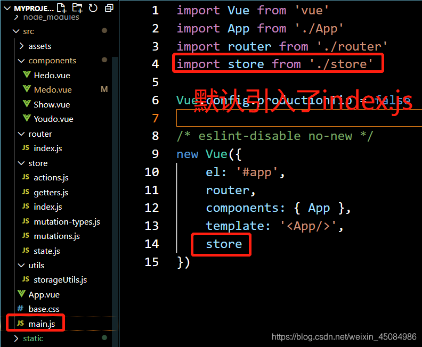Click the Vue icon of Youdo.vue
The height and width of the screenshot is (347, 422).
27,118
